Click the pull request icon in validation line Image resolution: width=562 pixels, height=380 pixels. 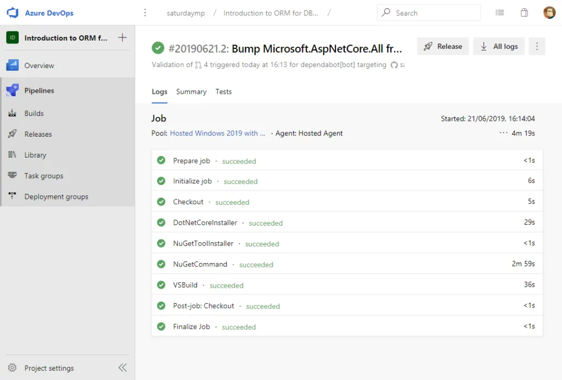point(198,65)
